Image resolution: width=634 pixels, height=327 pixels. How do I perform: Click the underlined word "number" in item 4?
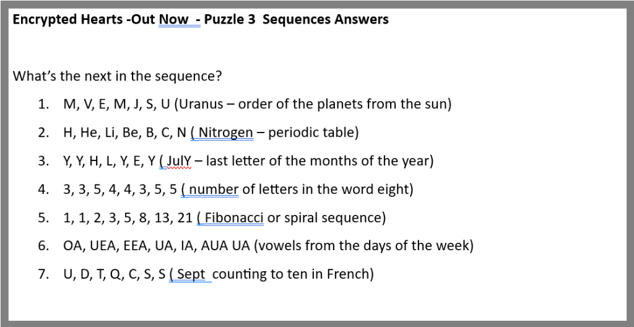click(x=214, y=190)
